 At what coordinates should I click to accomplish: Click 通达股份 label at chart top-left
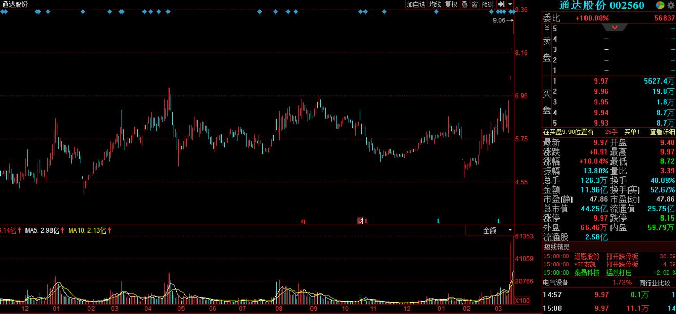[15, 4]
